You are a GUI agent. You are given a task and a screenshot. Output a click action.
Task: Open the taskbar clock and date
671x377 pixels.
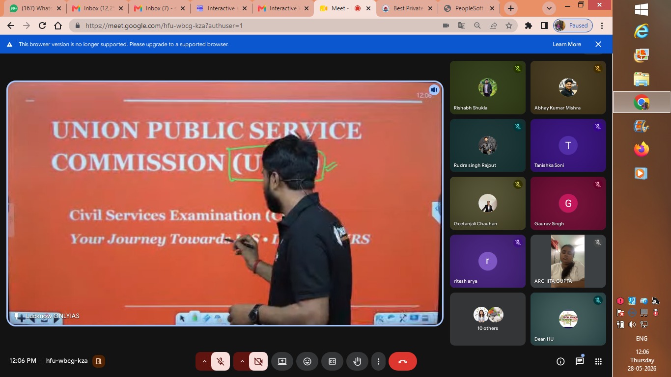click(x=642, y=360)
